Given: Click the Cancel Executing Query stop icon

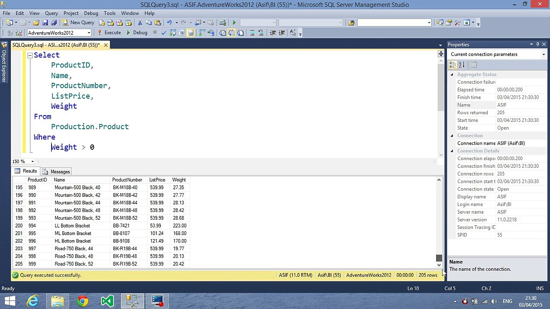Looking at the screenshot, I should 155,33.
